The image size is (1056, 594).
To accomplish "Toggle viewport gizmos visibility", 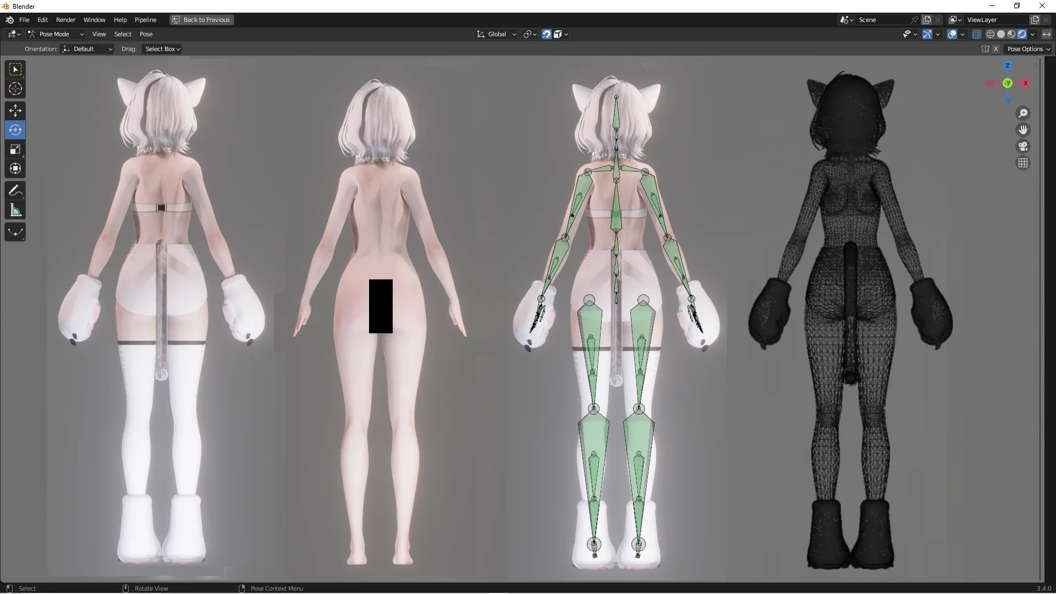I will pyautogui.click(x=929, y=34).
